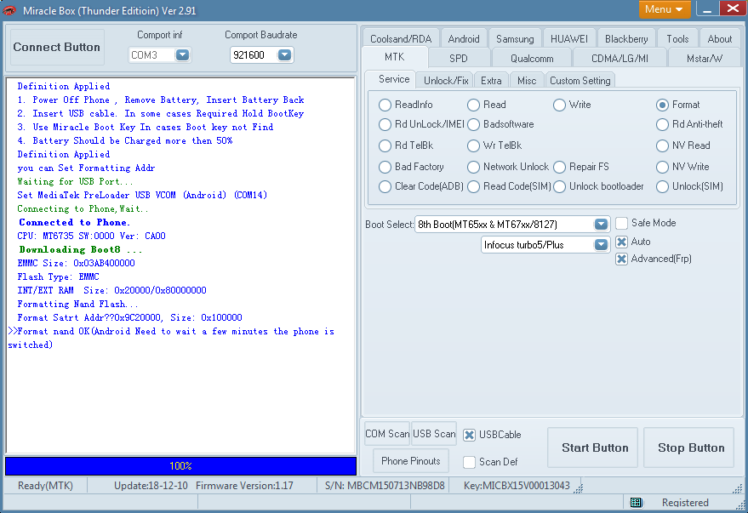Viewport: 748px width, 513px height.
Task: Open the Custom Setting sub-tab
Action: click(x=580, y=81)
